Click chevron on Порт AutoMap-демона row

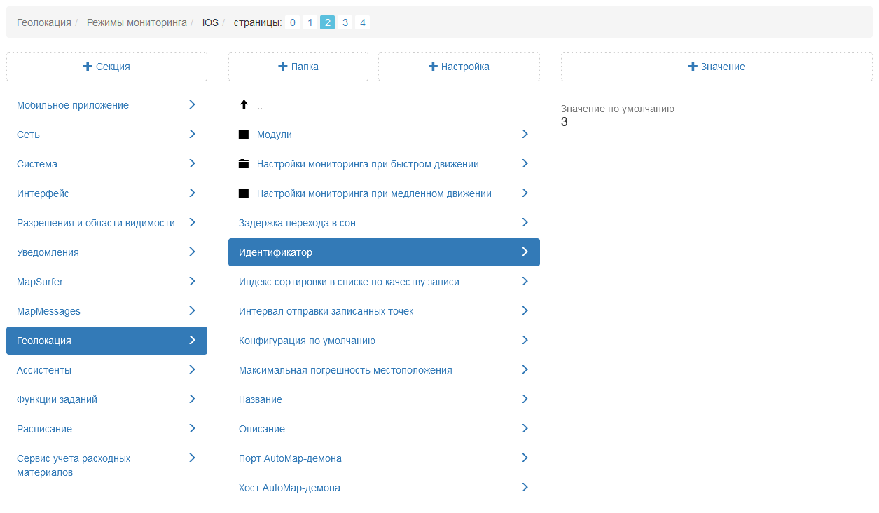tap(525, 458)
